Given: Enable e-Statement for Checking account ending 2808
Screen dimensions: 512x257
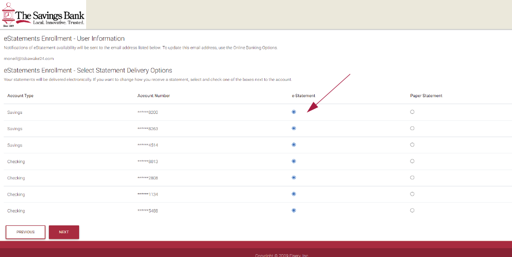Looking at the screenshot, I should 294,178.
